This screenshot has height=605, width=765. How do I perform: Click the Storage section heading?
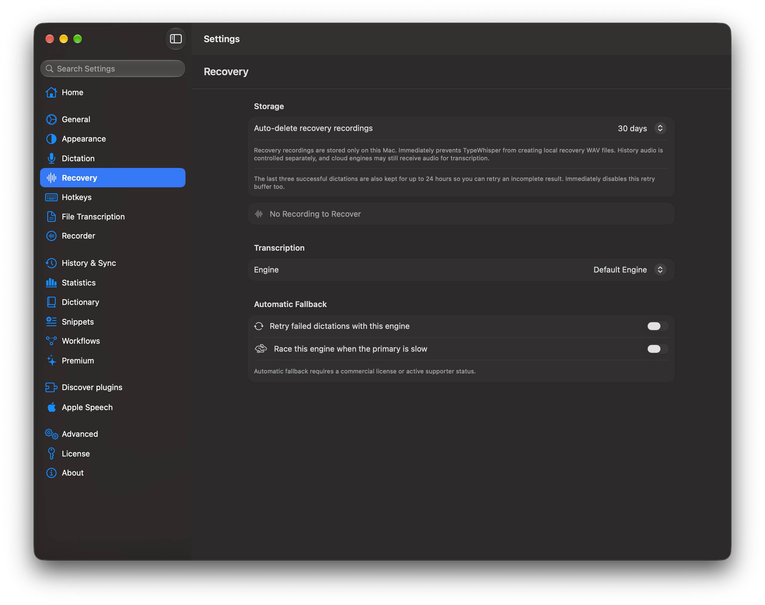(x=269, y=106)
